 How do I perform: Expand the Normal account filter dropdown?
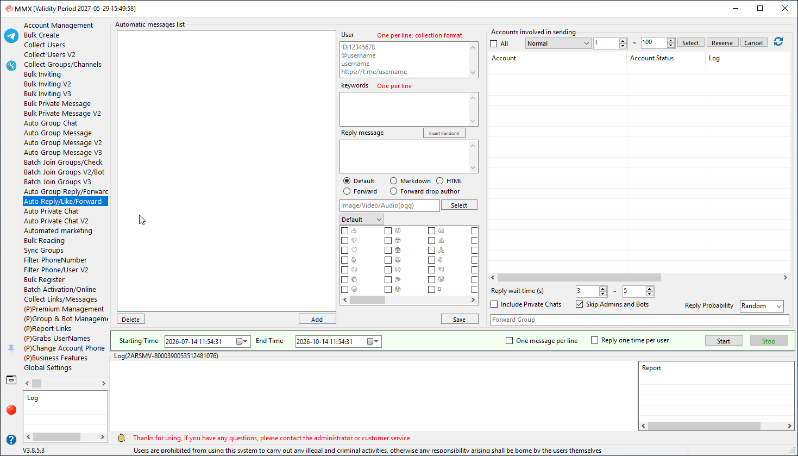point(558,43)
